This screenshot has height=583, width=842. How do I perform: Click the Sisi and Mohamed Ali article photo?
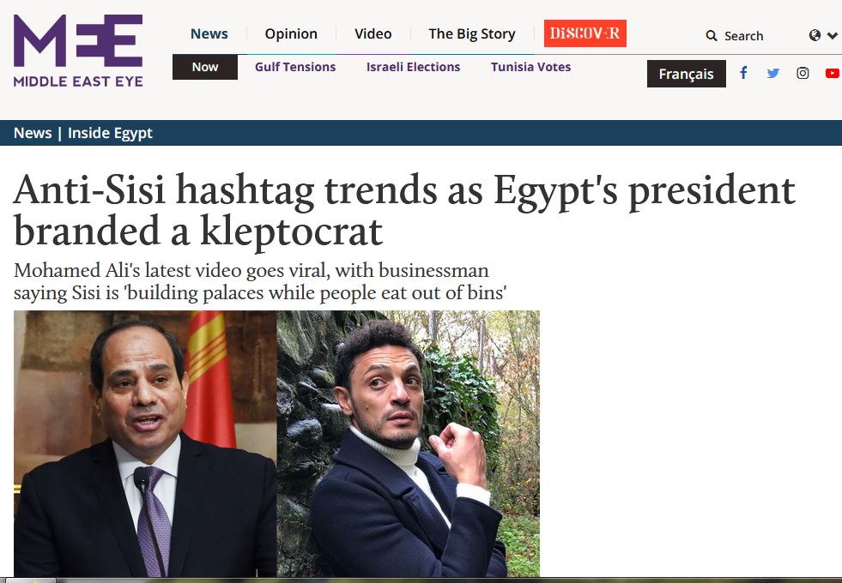[276, 443]
